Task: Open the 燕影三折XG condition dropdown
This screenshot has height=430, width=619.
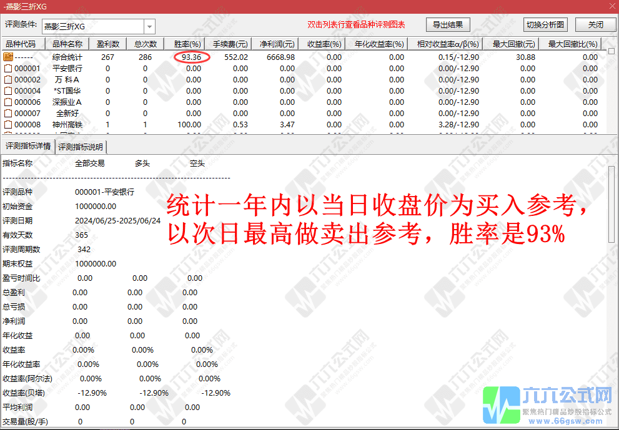Action: [94, 26]
